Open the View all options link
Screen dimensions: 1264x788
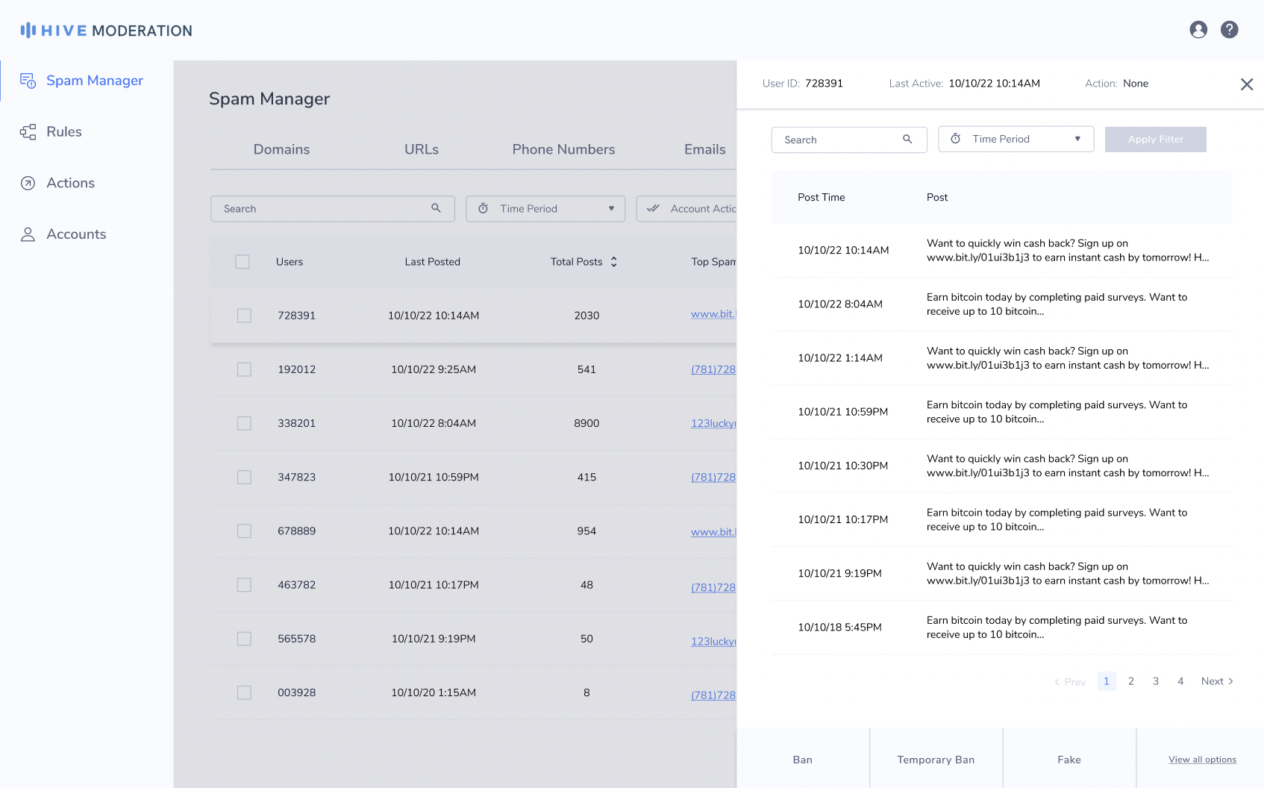pyautogui.click(x=1201, y=760)
